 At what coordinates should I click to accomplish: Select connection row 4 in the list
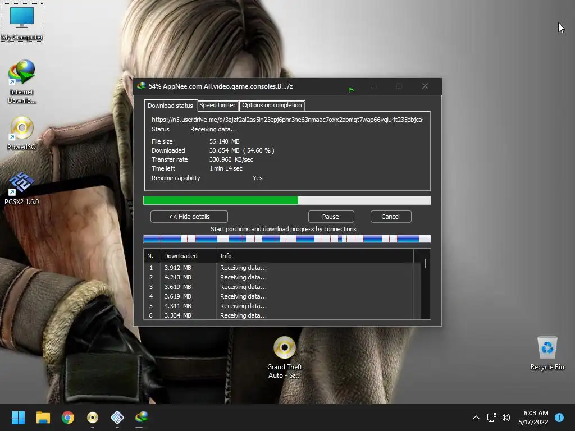pyautogui.click(x=279, y=296)
